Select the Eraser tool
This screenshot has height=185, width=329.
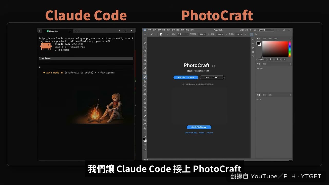point(145,90)
